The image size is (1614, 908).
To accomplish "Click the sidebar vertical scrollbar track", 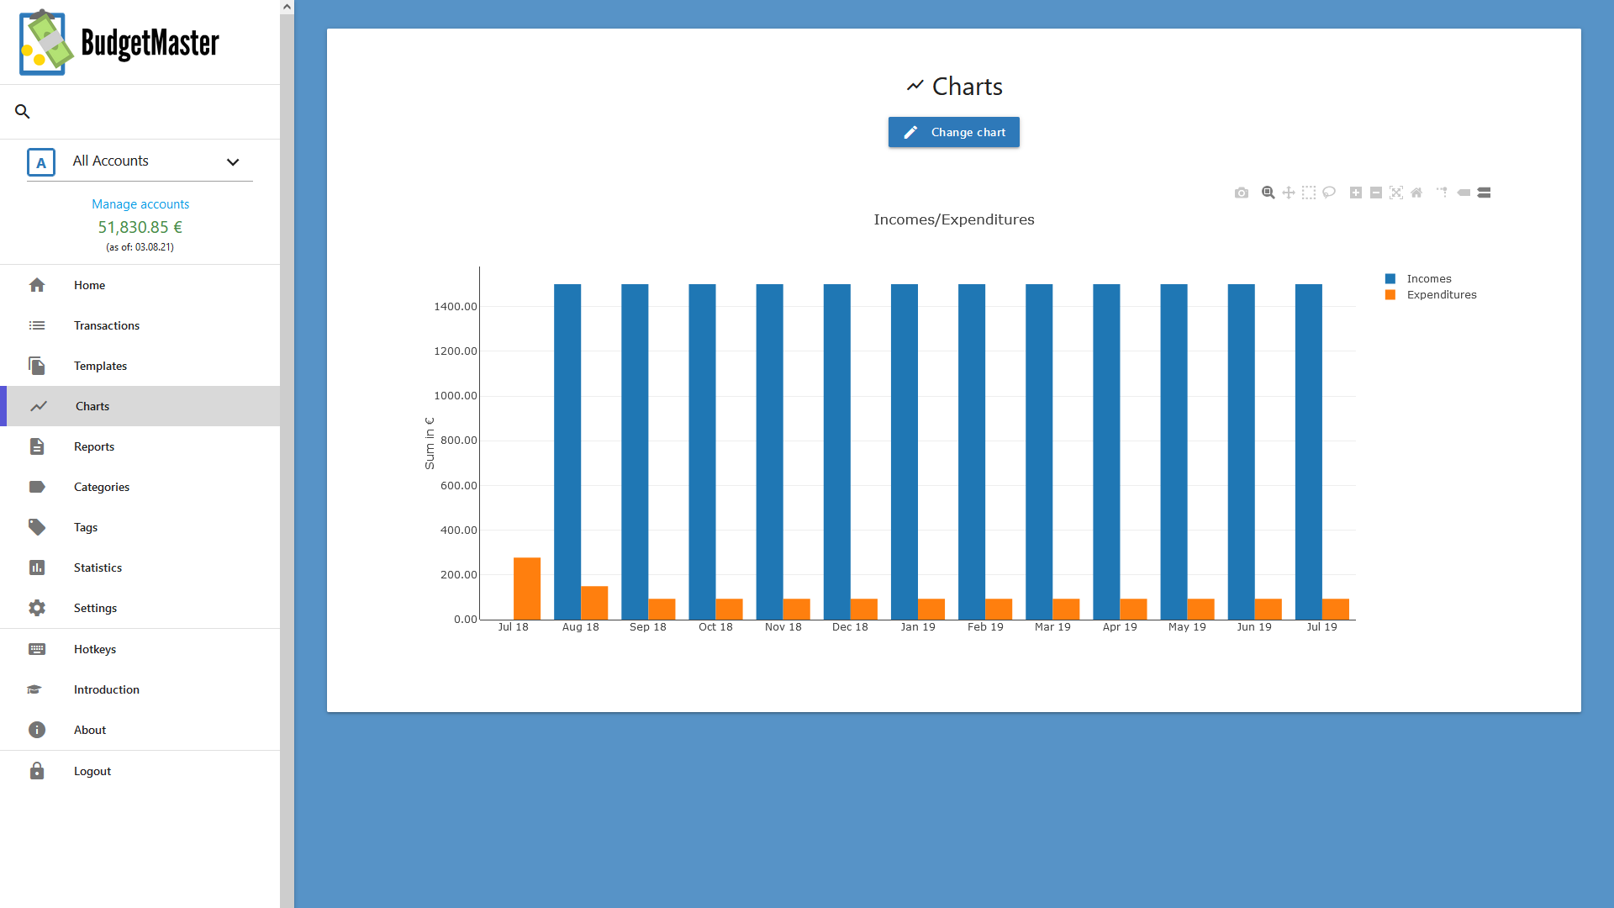I will click(287, 461).
